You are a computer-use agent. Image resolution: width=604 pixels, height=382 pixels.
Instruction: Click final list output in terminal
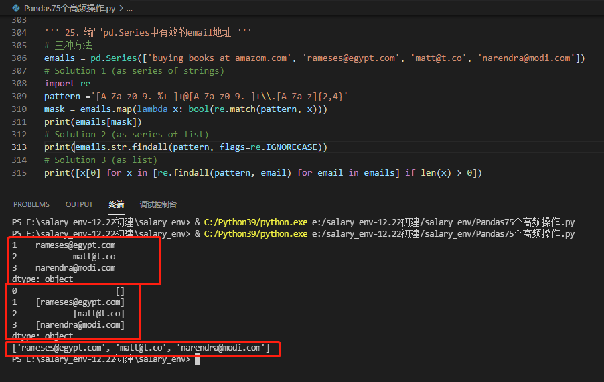coord(141,347)
